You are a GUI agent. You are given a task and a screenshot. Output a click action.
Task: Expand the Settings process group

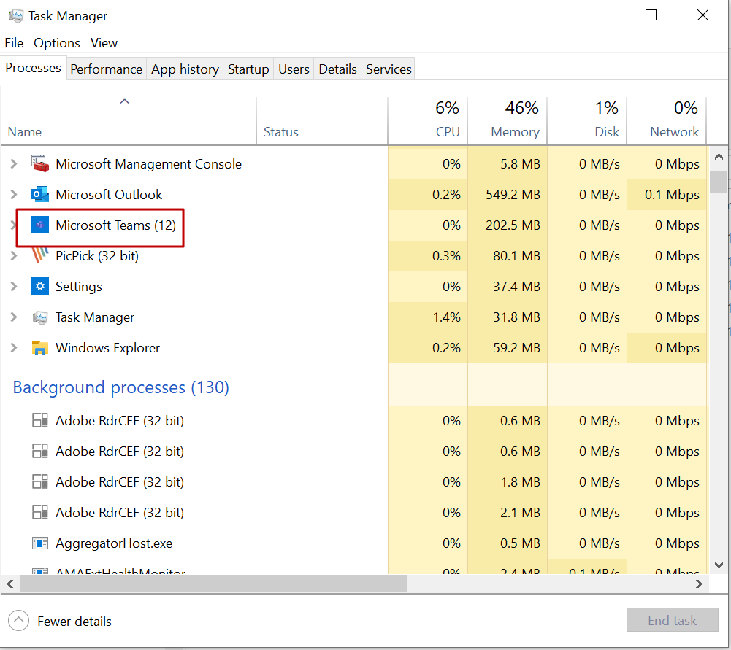[14, 287]
